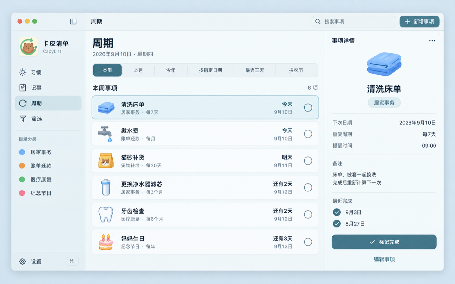Switch to the 本月 tab
Screen dimensions: 455x284
pos(138,70)
